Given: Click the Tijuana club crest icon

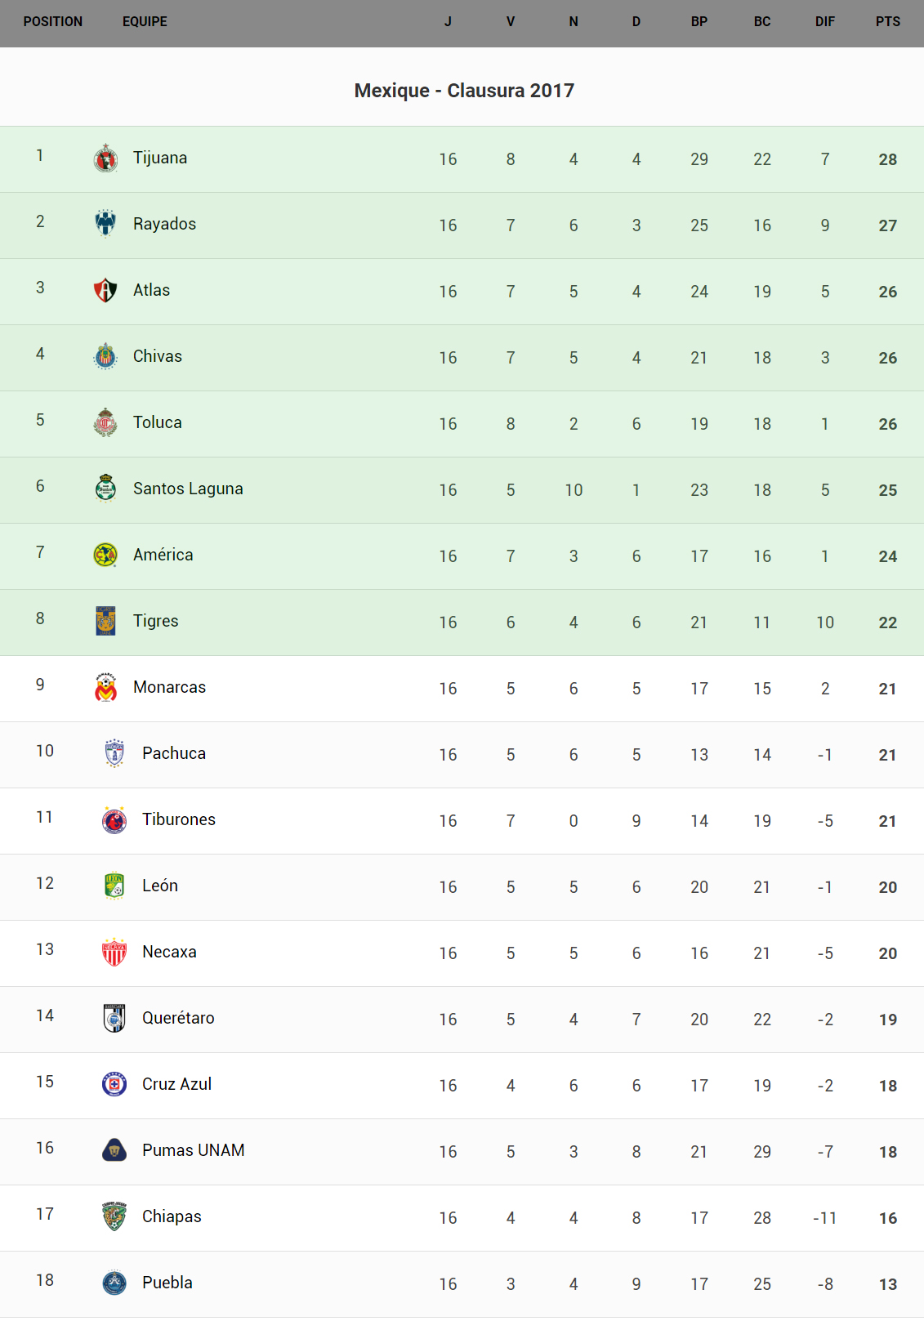Looking at the screenshot, I should tap(105, 158).
